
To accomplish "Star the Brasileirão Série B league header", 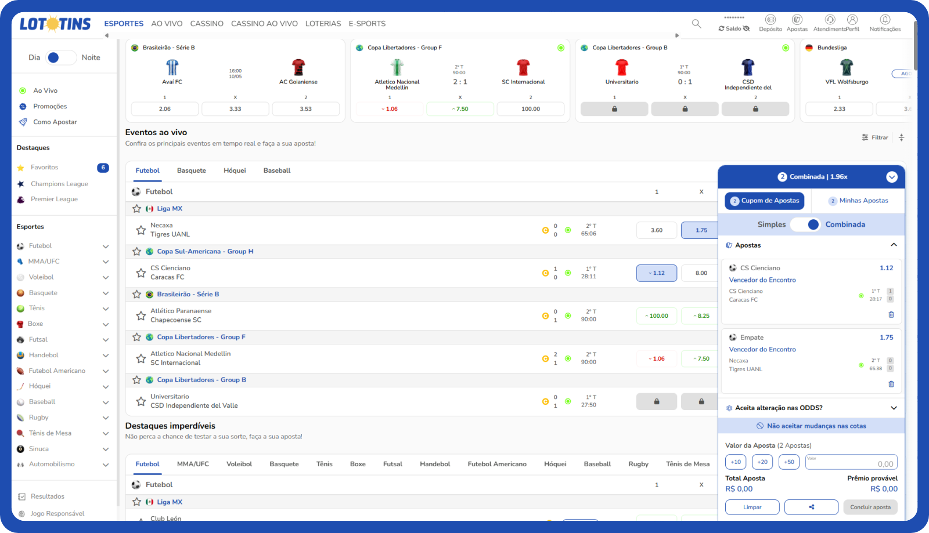I will (136, 294).
